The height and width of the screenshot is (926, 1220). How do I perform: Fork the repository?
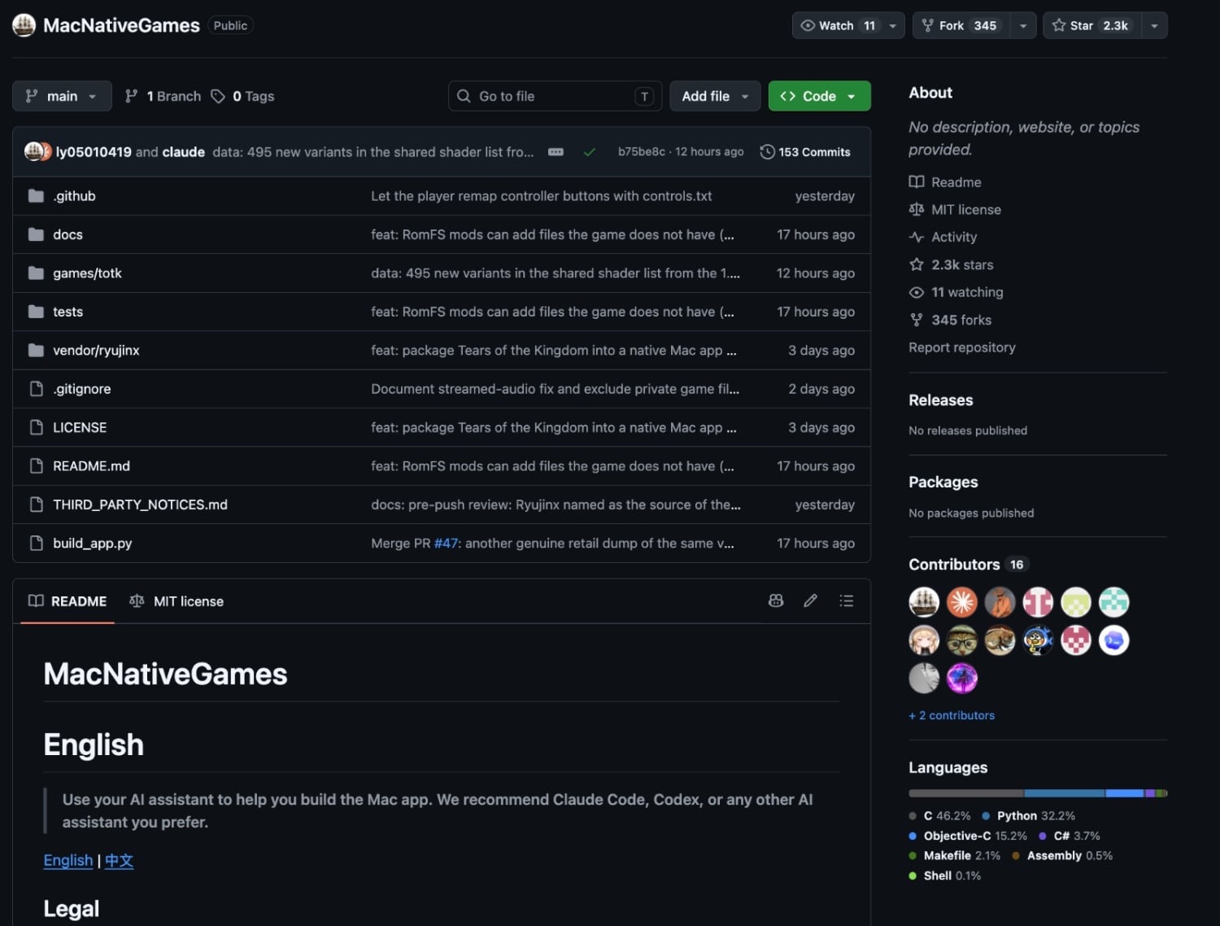(961, 25)
